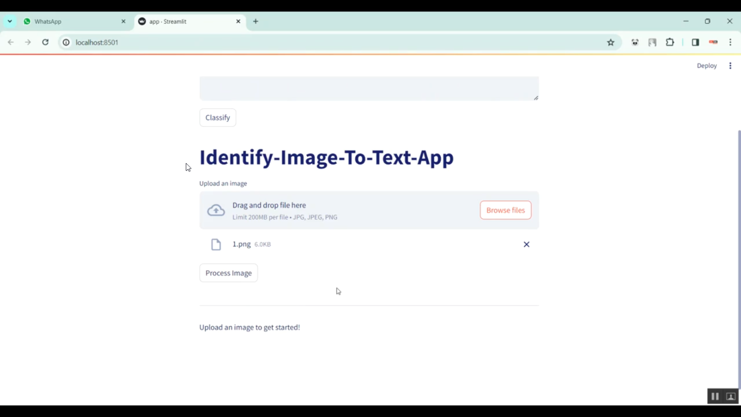Click the cloud upload icon
Image resolution: width=741 pixels, height=417 pixels.
pyautogui.click(x=216, y=210)
